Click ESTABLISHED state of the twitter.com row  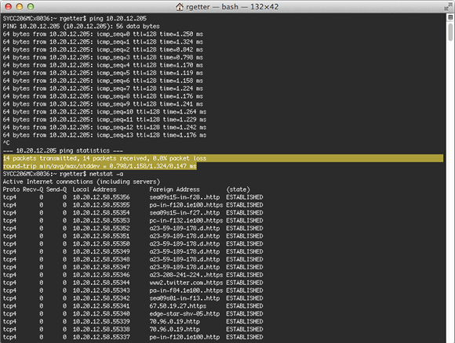(x=245, y=283)
